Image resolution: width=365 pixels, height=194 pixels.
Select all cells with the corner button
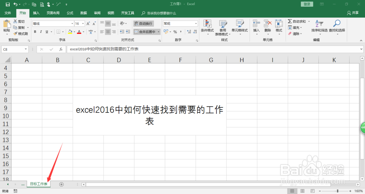click(x=8, y=60)
